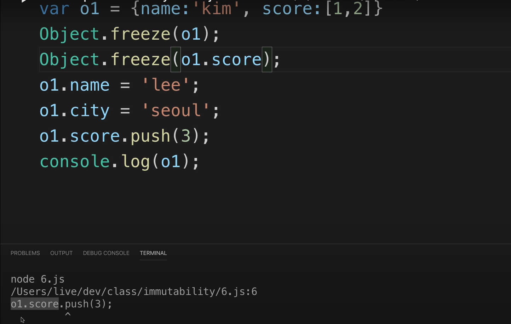Select the OUTPUT tab
511x324 pixels.
point(61,253)
